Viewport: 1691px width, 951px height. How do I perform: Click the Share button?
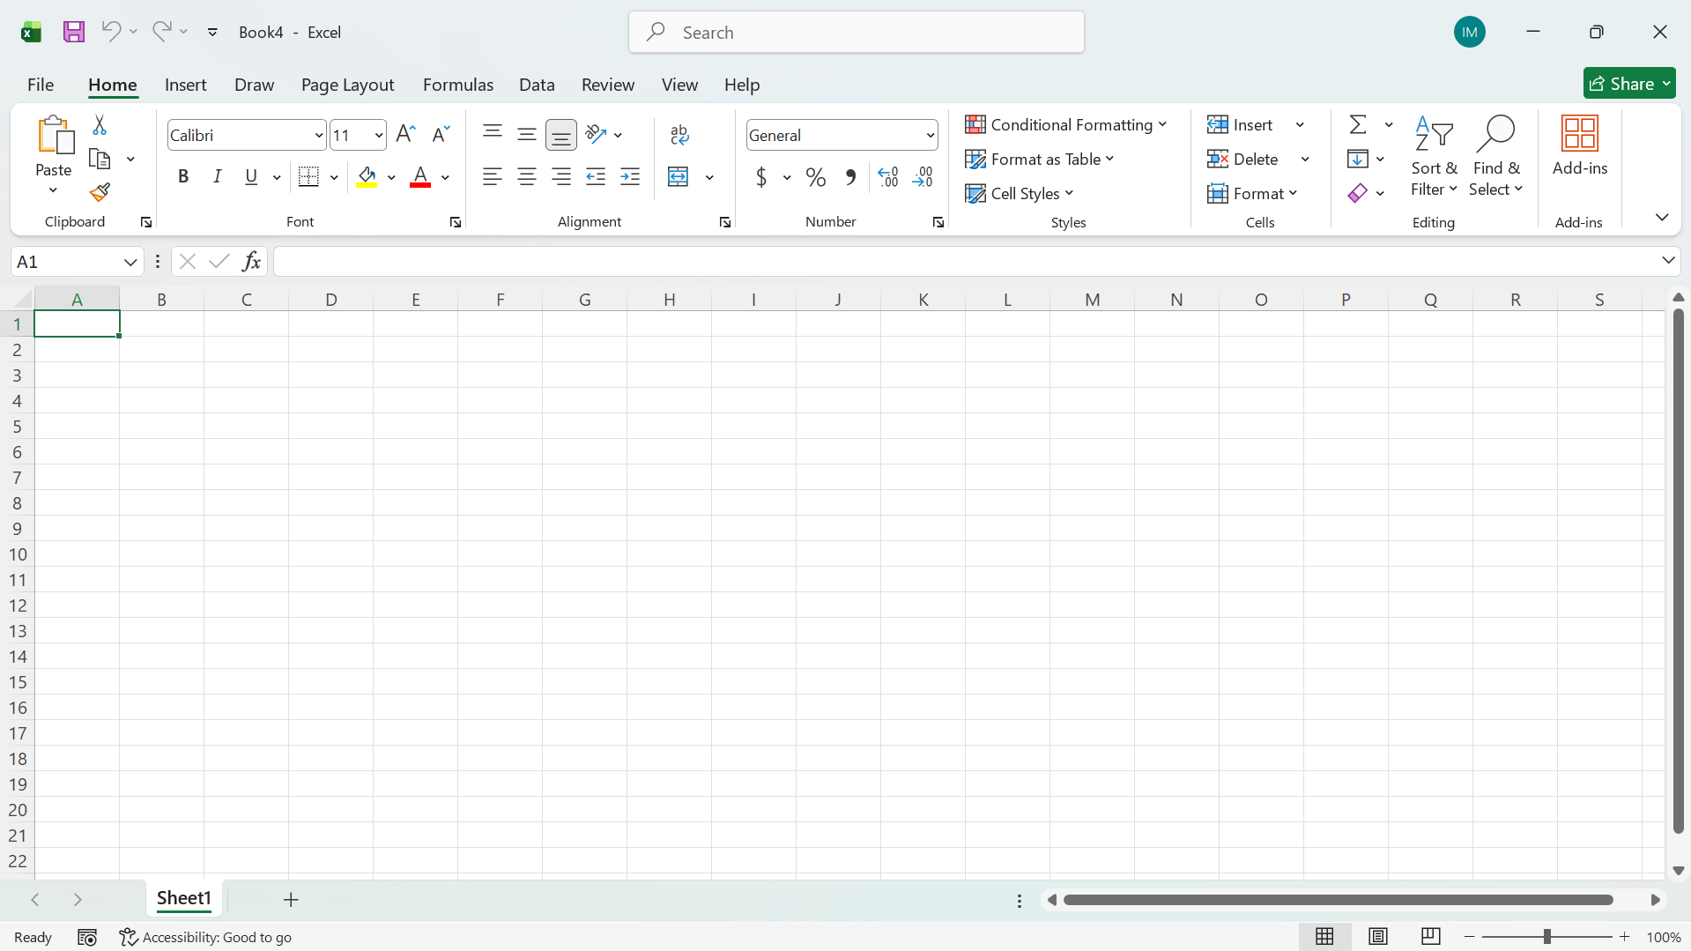pos(1629,84)
